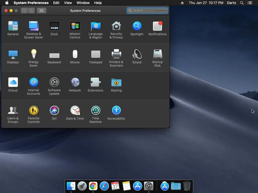Open Calendar from the Dock
The height and width of the screenshot is (193, 258).
pos(115,186)
